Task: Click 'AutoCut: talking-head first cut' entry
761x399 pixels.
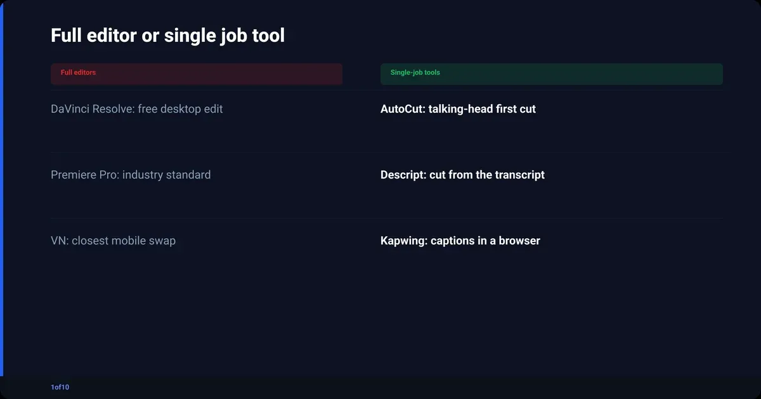Action: (458, 109)
